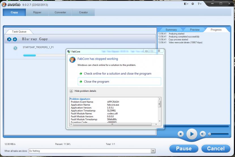The width and height of the screenshot is (235, 157).
Task: Click the FabCore dialog title icon
Action: 69,51
